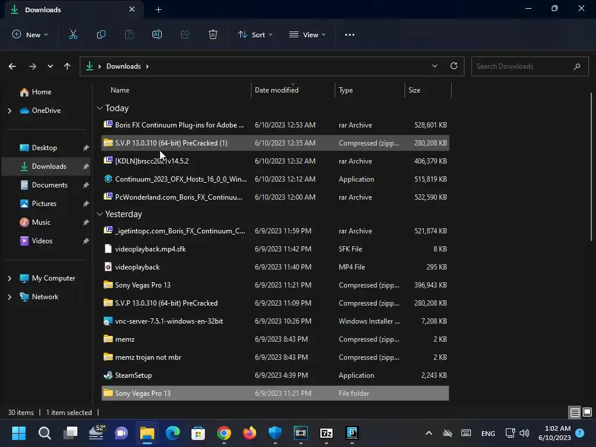Open 7-Zip from taskbar
This screenshot has width=596, height=447.
(x=327, y=433)
